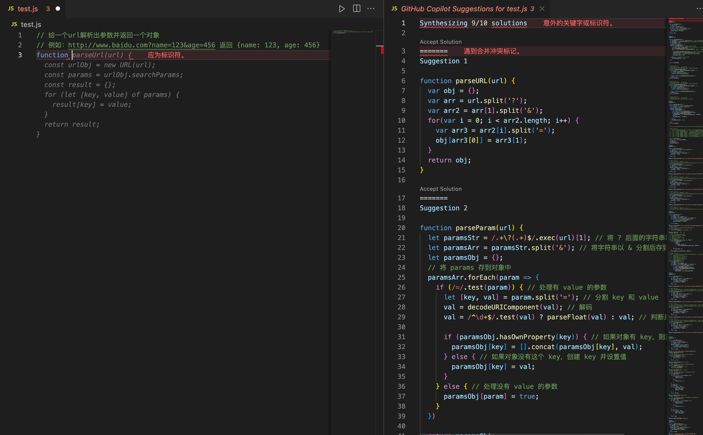This screenshot has height=435, width=703.
Task: Open the baidu.com URL link in comment
Action: [x=142, y=45]
